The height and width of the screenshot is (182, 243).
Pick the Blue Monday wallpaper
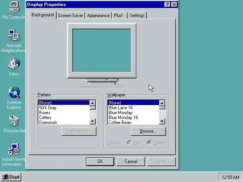point(133,113)
